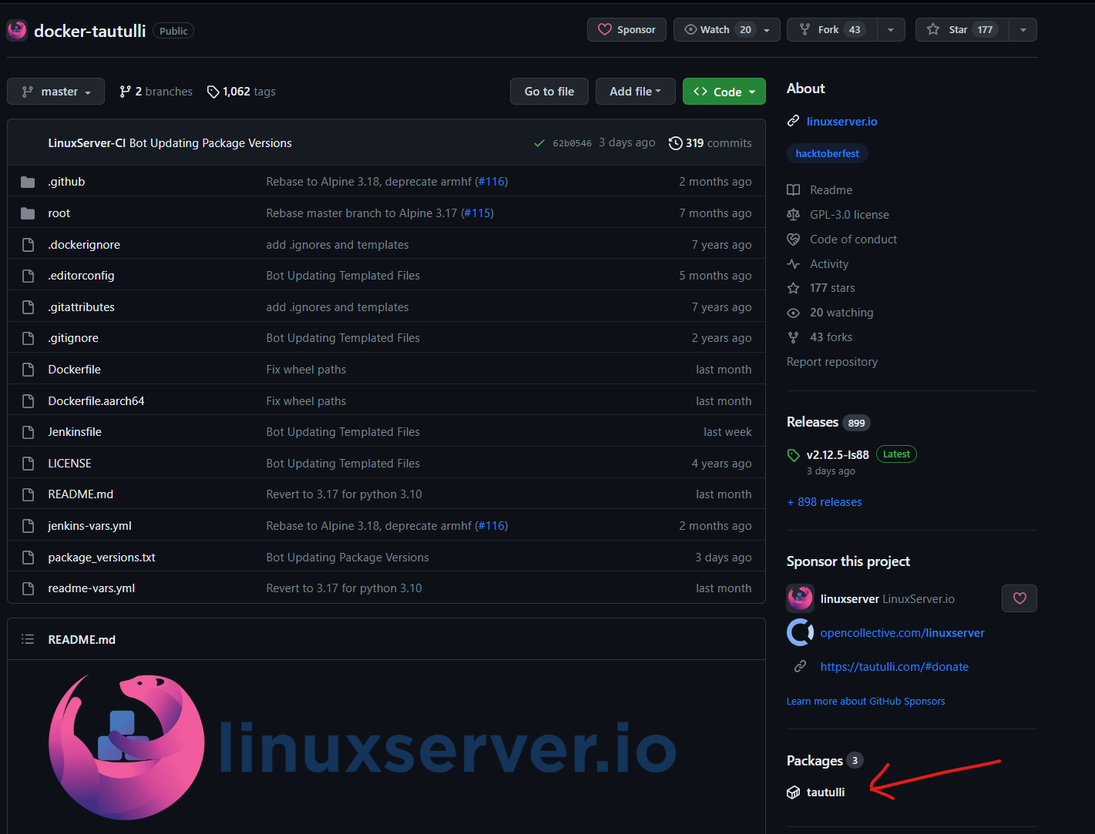Toggle Watch on this repository

tap(717, 29)
